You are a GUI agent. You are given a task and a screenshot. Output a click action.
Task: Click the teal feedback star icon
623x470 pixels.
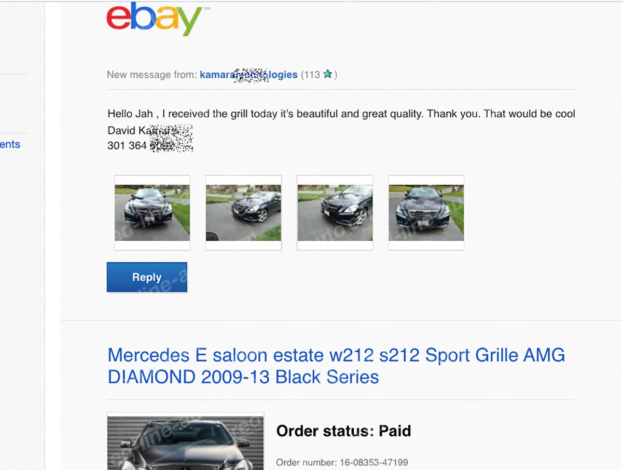tap(327, 74)
